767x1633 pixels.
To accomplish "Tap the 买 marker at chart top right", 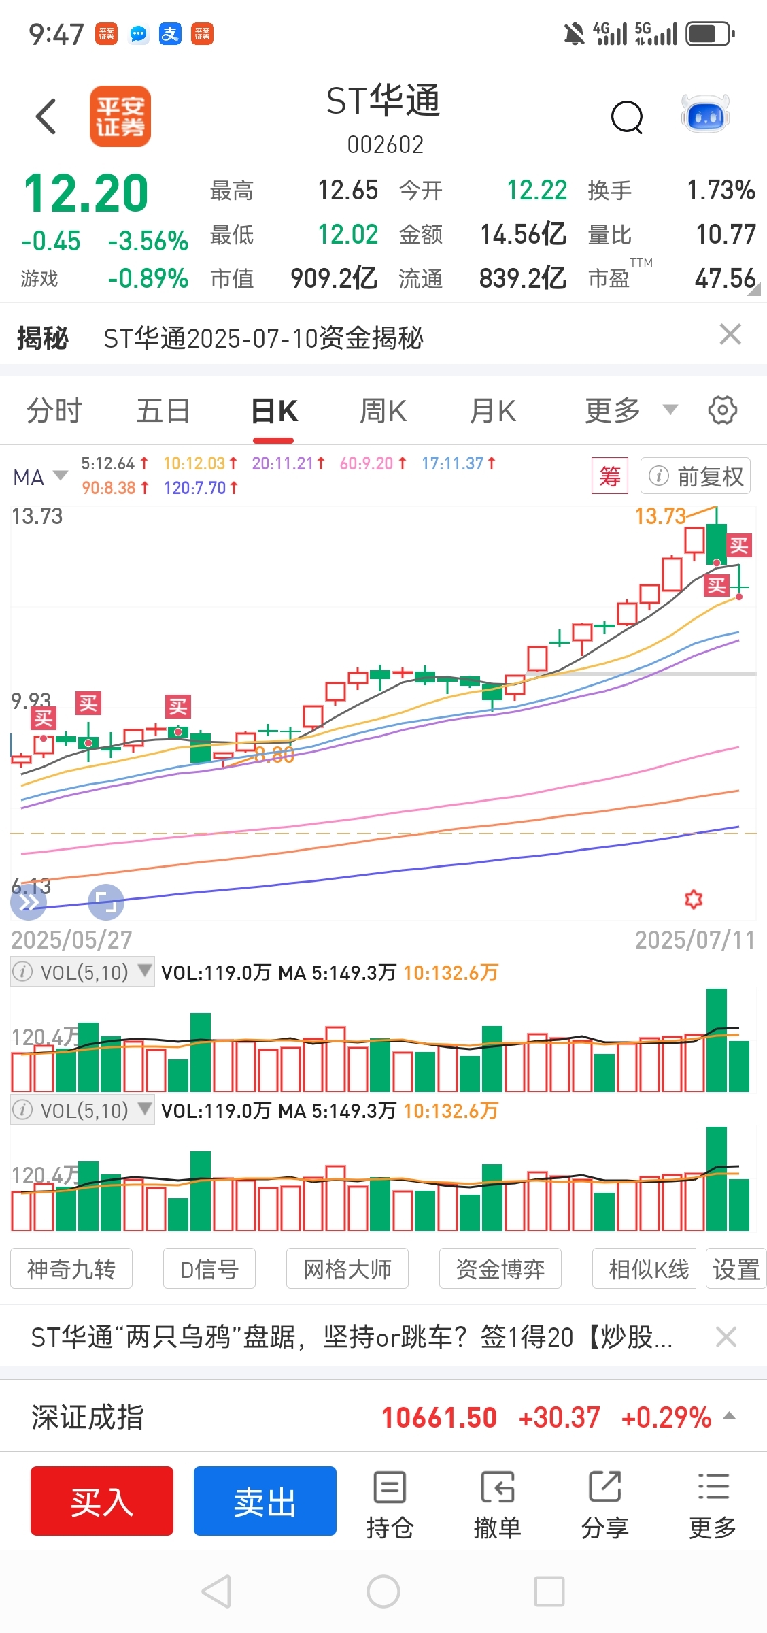I will tap(739, 545).
